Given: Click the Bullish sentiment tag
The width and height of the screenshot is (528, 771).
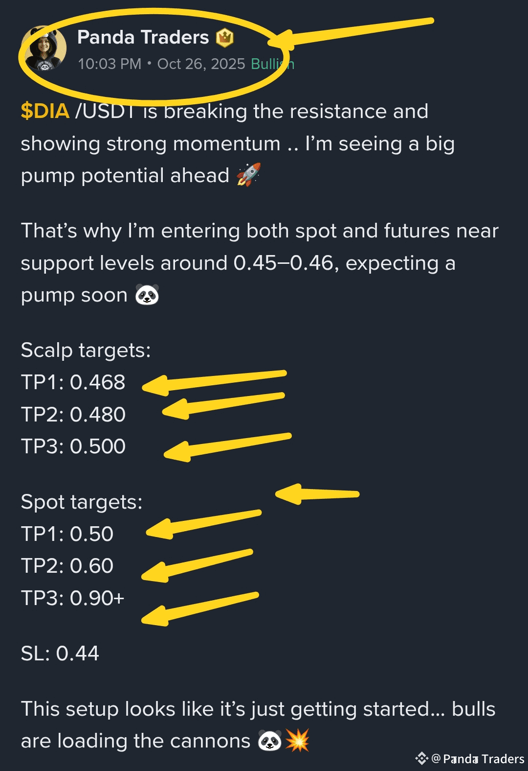Looking at the screenshot, I should tap(272, 64).
